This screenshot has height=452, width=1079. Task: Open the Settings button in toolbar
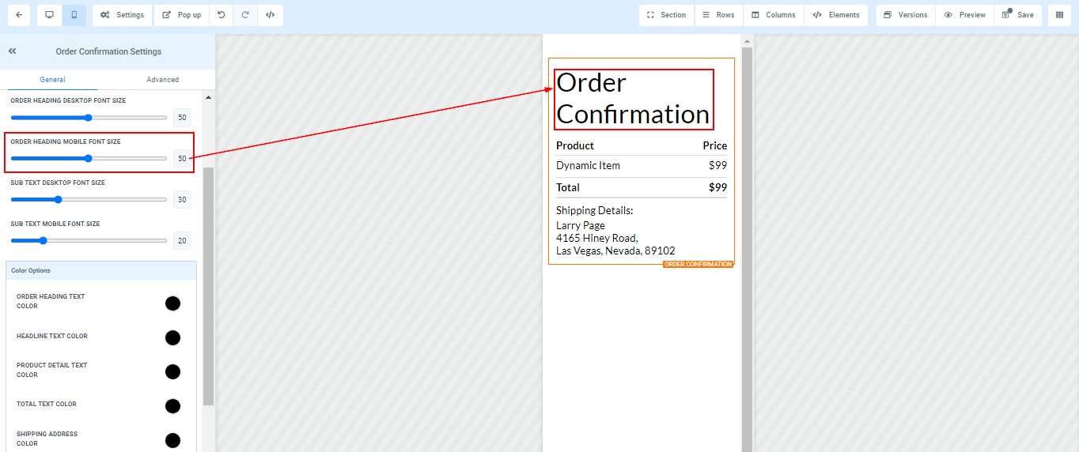pos(123,15)
